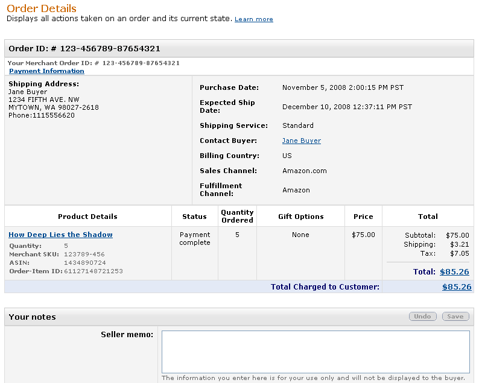Open How Deep Lies the Shadow product
This screenshot has height=383, width=479.
[60, 235]
